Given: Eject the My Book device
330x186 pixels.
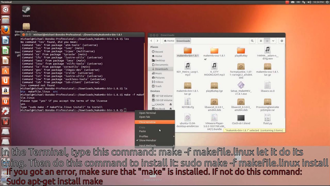Looking at the screenshot, I should [x=170, y=109].
